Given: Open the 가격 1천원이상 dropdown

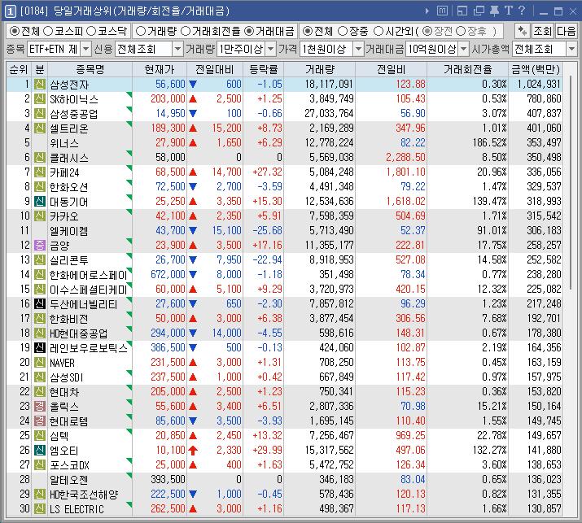Looking at the screenshot, I should click(358, 49).
